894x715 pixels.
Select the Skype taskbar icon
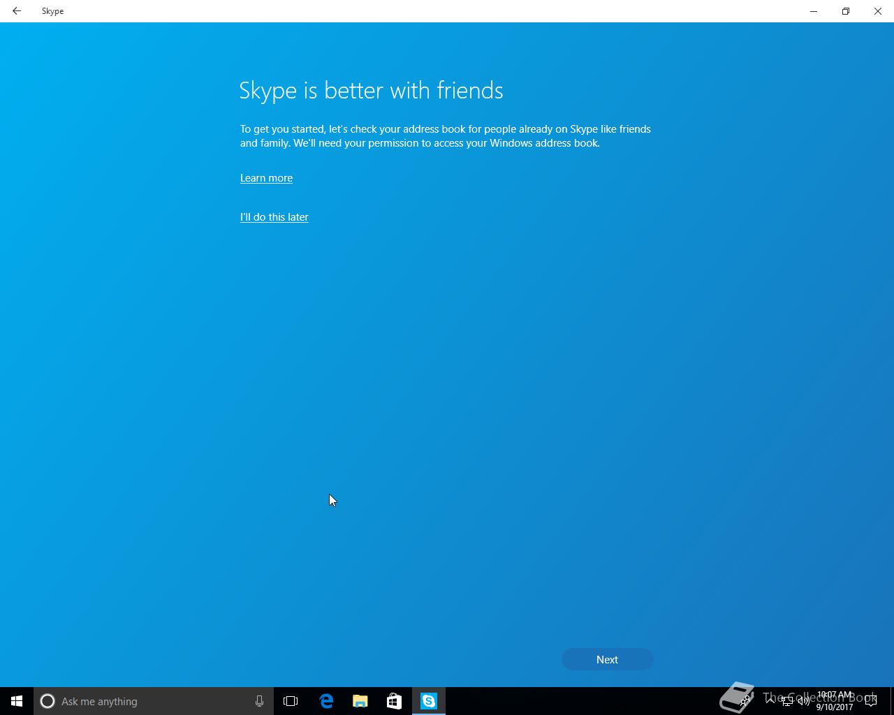(428, 701)
